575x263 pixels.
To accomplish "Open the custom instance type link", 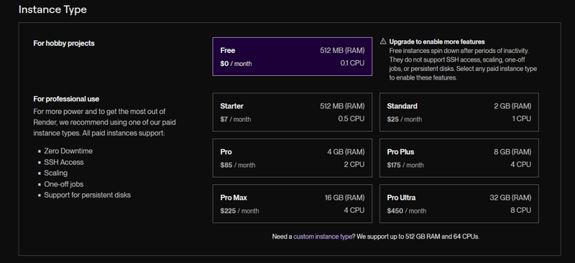I will tap(323, 236).
